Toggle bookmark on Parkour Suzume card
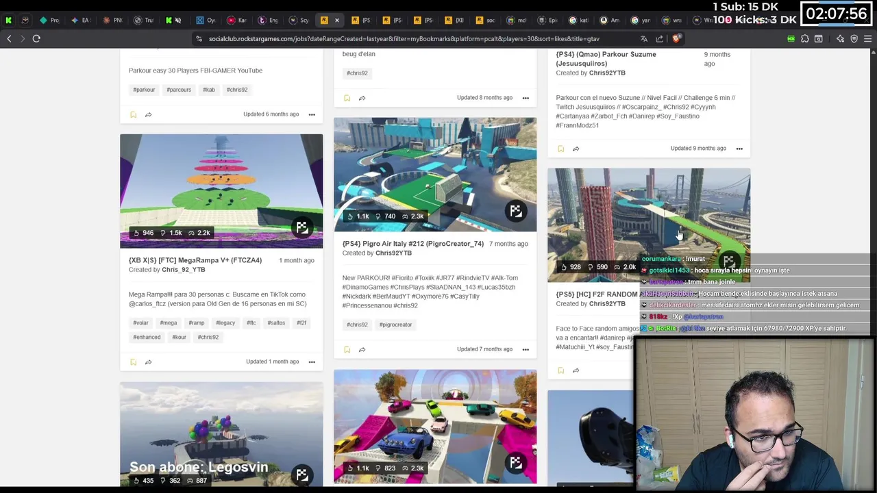 pyautogui.click(x=560, y=149)
